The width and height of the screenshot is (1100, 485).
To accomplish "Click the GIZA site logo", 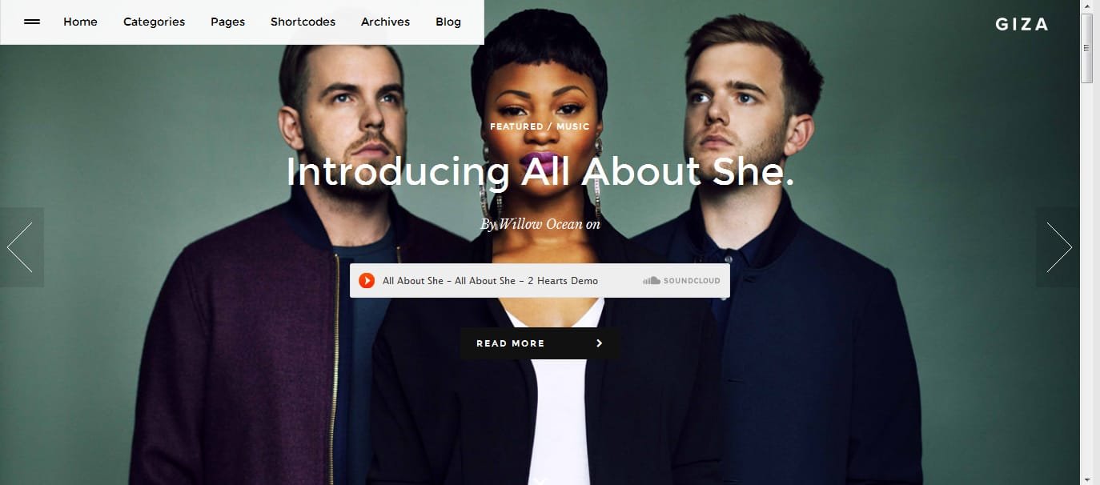I will [x=1022, y=24].
